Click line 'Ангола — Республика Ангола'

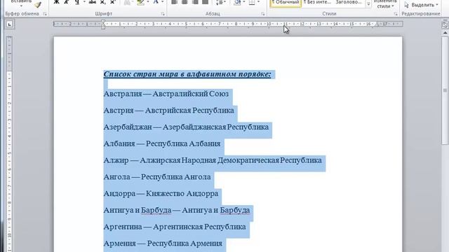click(157, 177)
